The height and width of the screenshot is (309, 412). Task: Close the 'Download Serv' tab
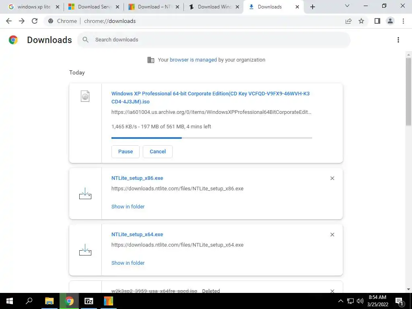point(117,7)
